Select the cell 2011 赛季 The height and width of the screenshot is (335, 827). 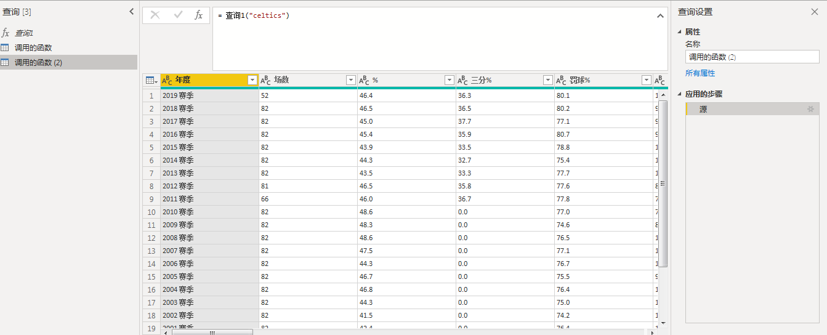coord(209,199)
